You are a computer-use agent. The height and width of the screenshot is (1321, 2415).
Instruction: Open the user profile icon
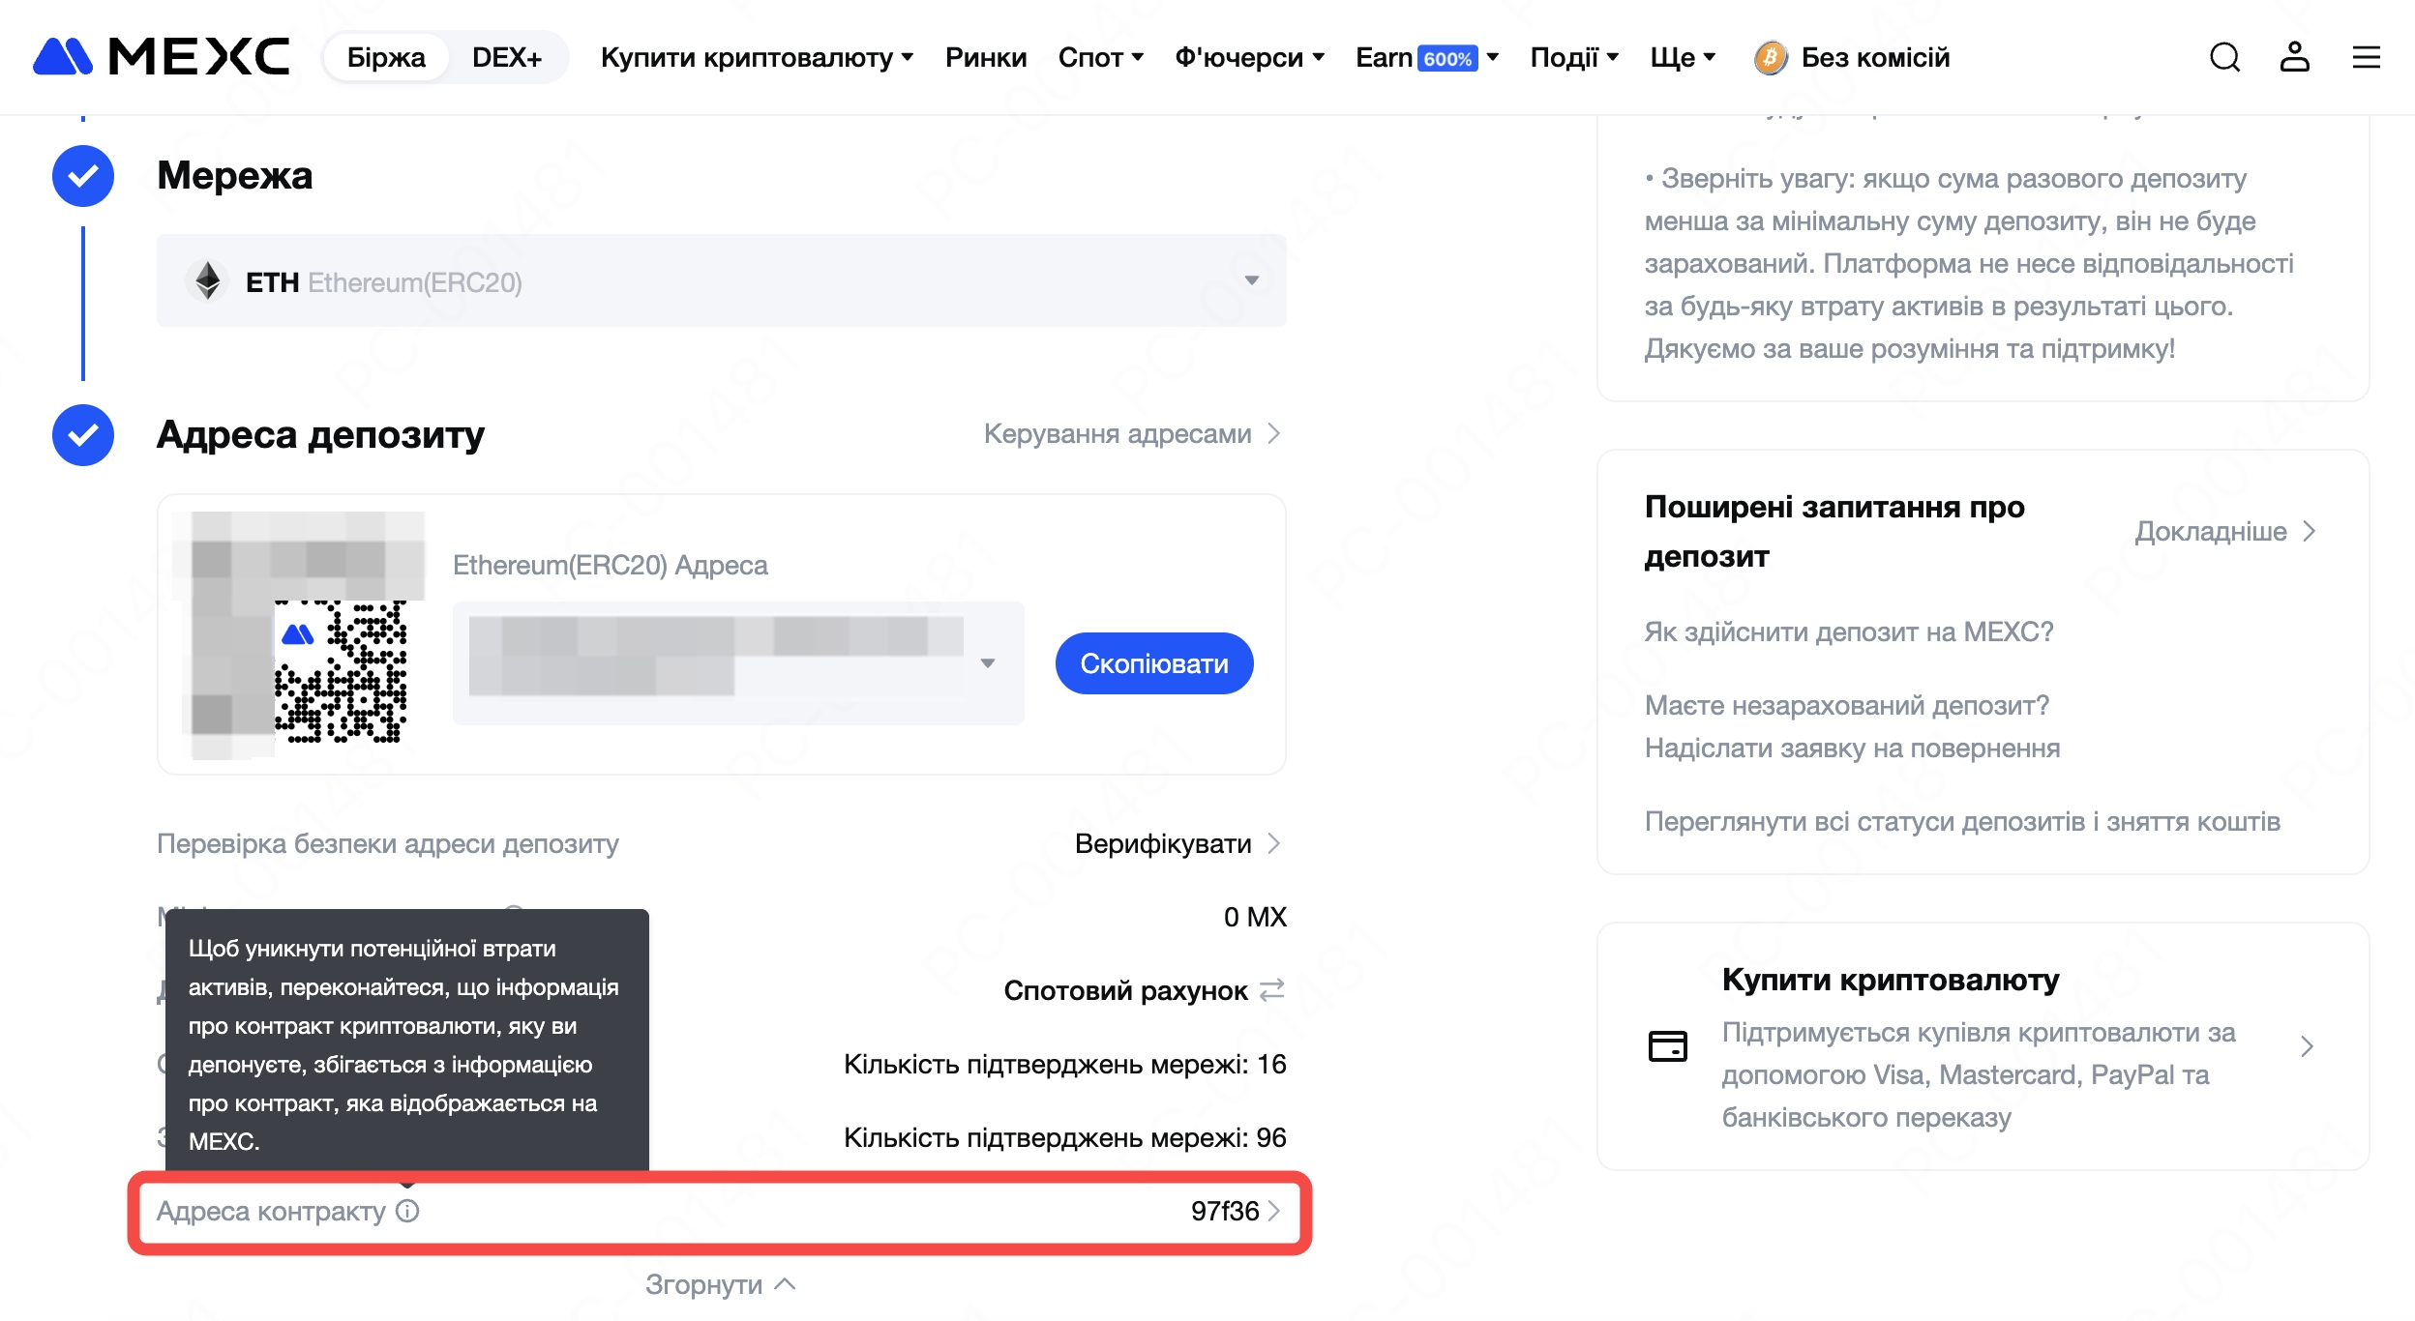click(2294, 57)
